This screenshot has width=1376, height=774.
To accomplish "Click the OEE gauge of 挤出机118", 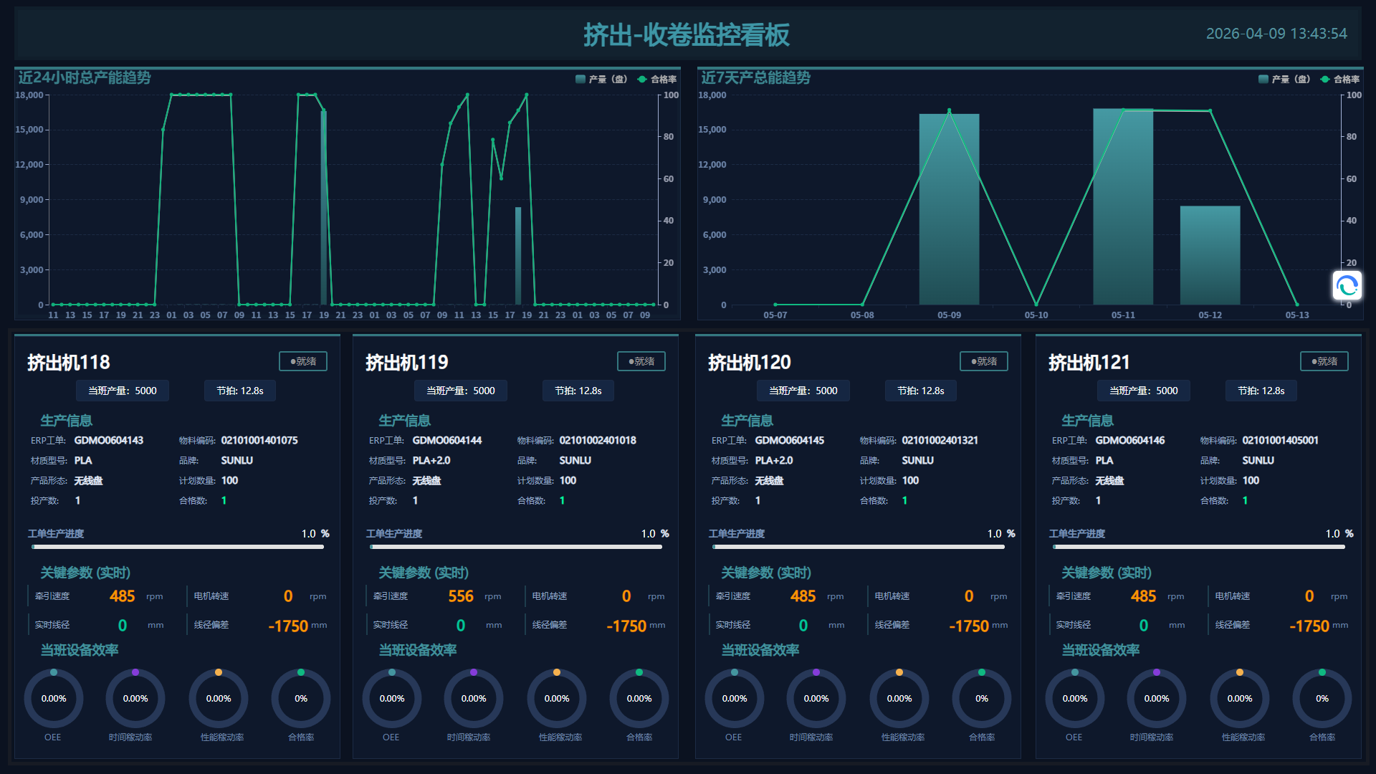I will [54, 698].
